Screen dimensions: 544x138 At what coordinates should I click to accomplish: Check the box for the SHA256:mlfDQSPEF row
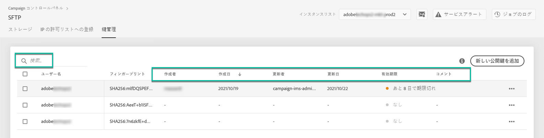pyautogui.click(x=25, y=89)
